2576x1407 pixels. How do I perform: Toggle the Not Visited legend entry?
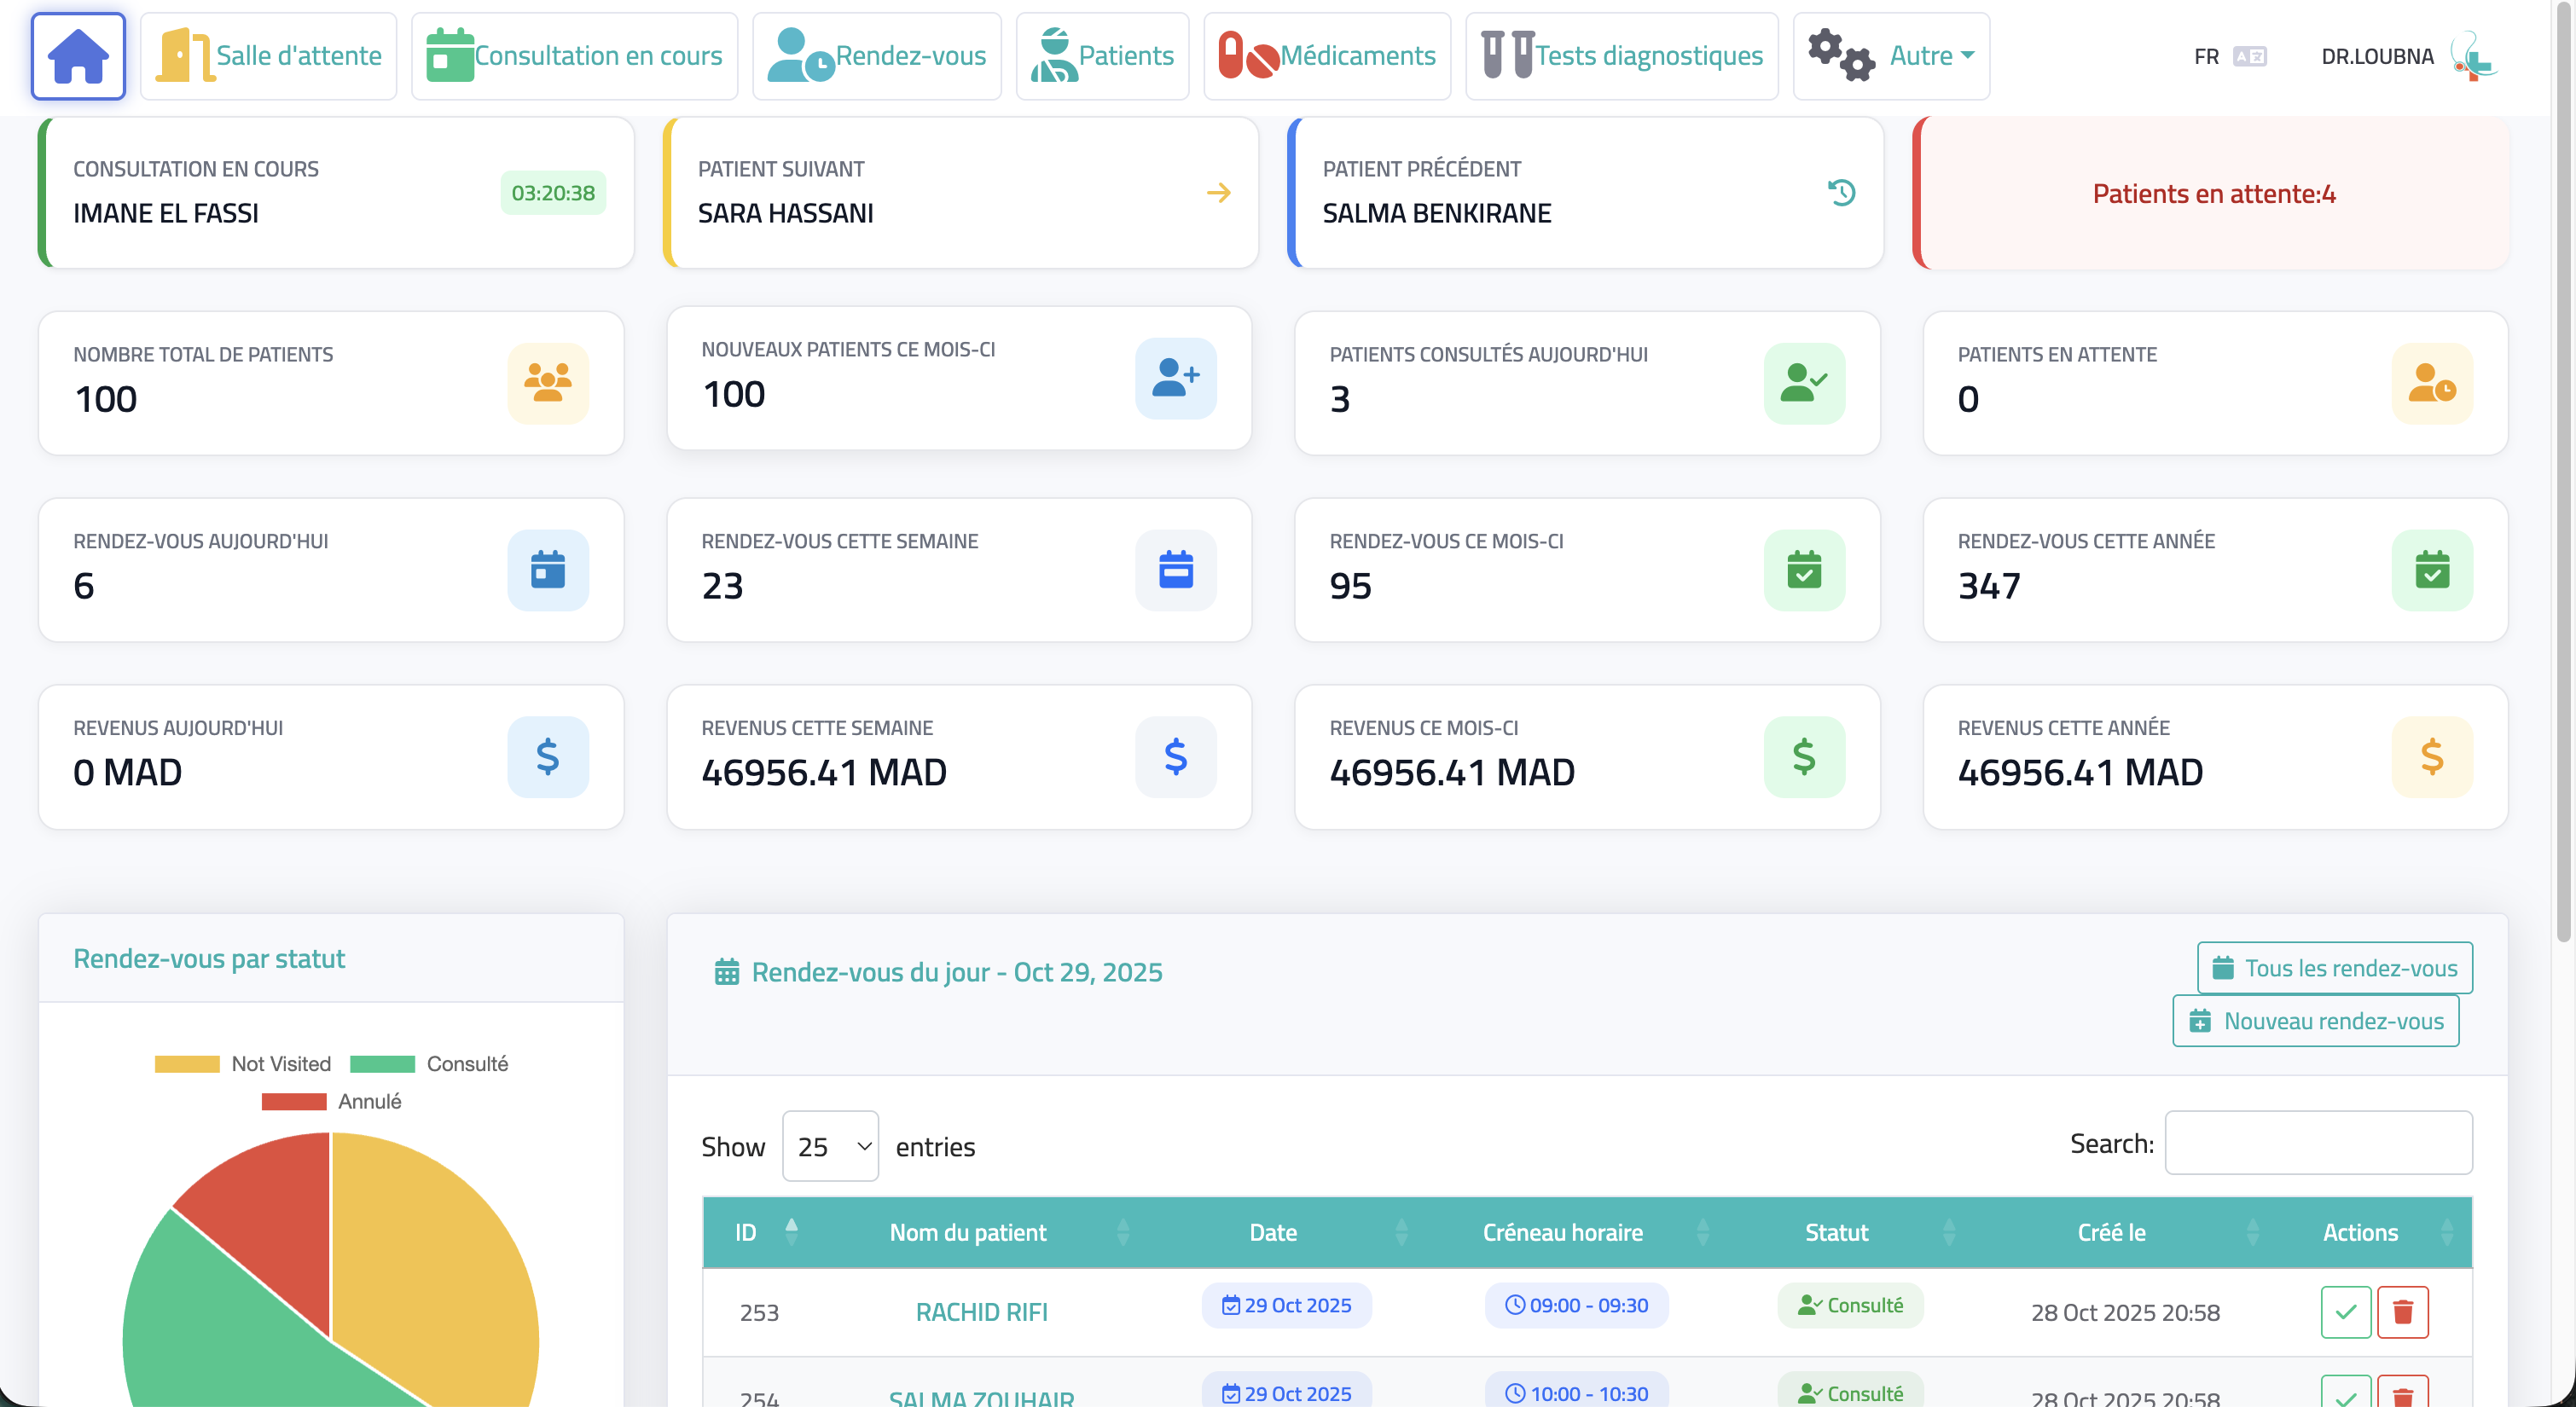243,1063
